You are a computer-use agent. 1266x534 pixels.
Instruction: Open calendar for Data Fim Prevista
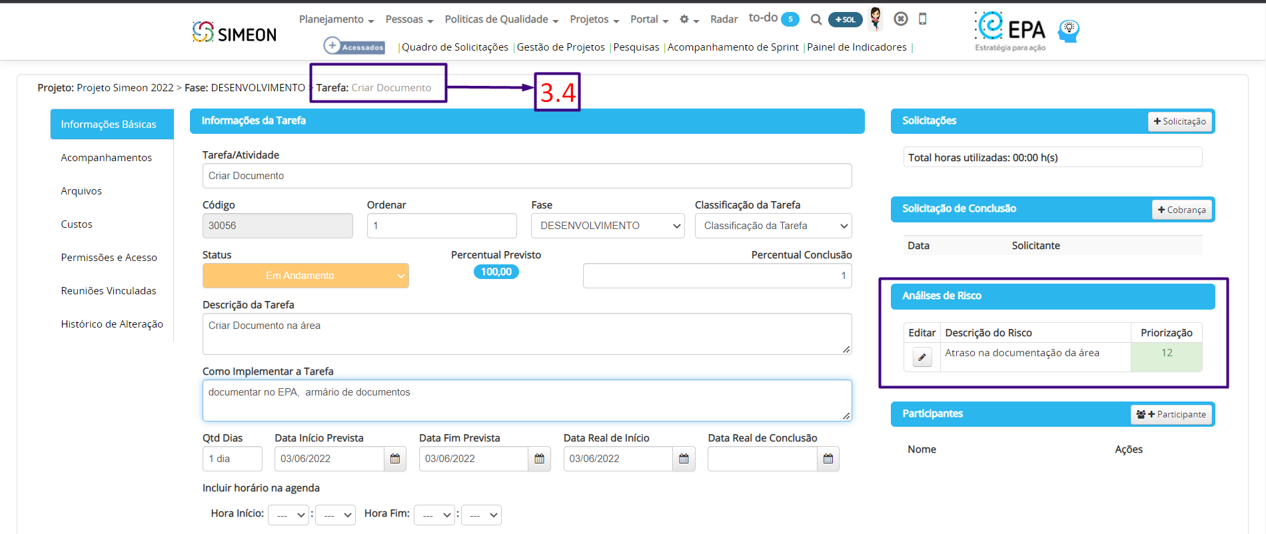pyautogui.click(x=540, y=459)
